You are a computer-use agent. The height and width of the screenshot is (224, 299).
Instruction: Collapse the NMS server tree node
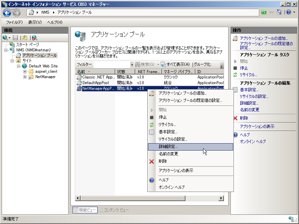click(x=6, y=50)
